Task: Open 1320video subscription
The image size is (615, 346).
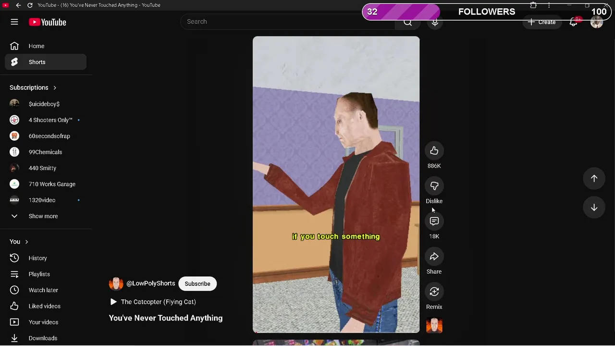Action: click(46, 200)
